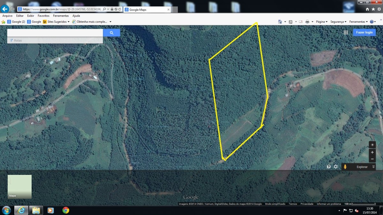This screenshot has height=215, width=383.
Task: Click the Fazer login button
Action: click(364, 32)
